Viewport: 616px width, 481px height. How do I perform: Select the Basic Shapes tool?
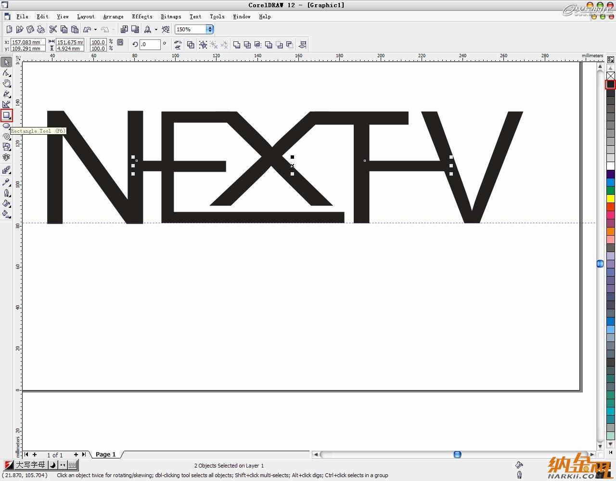coord(6,147)
